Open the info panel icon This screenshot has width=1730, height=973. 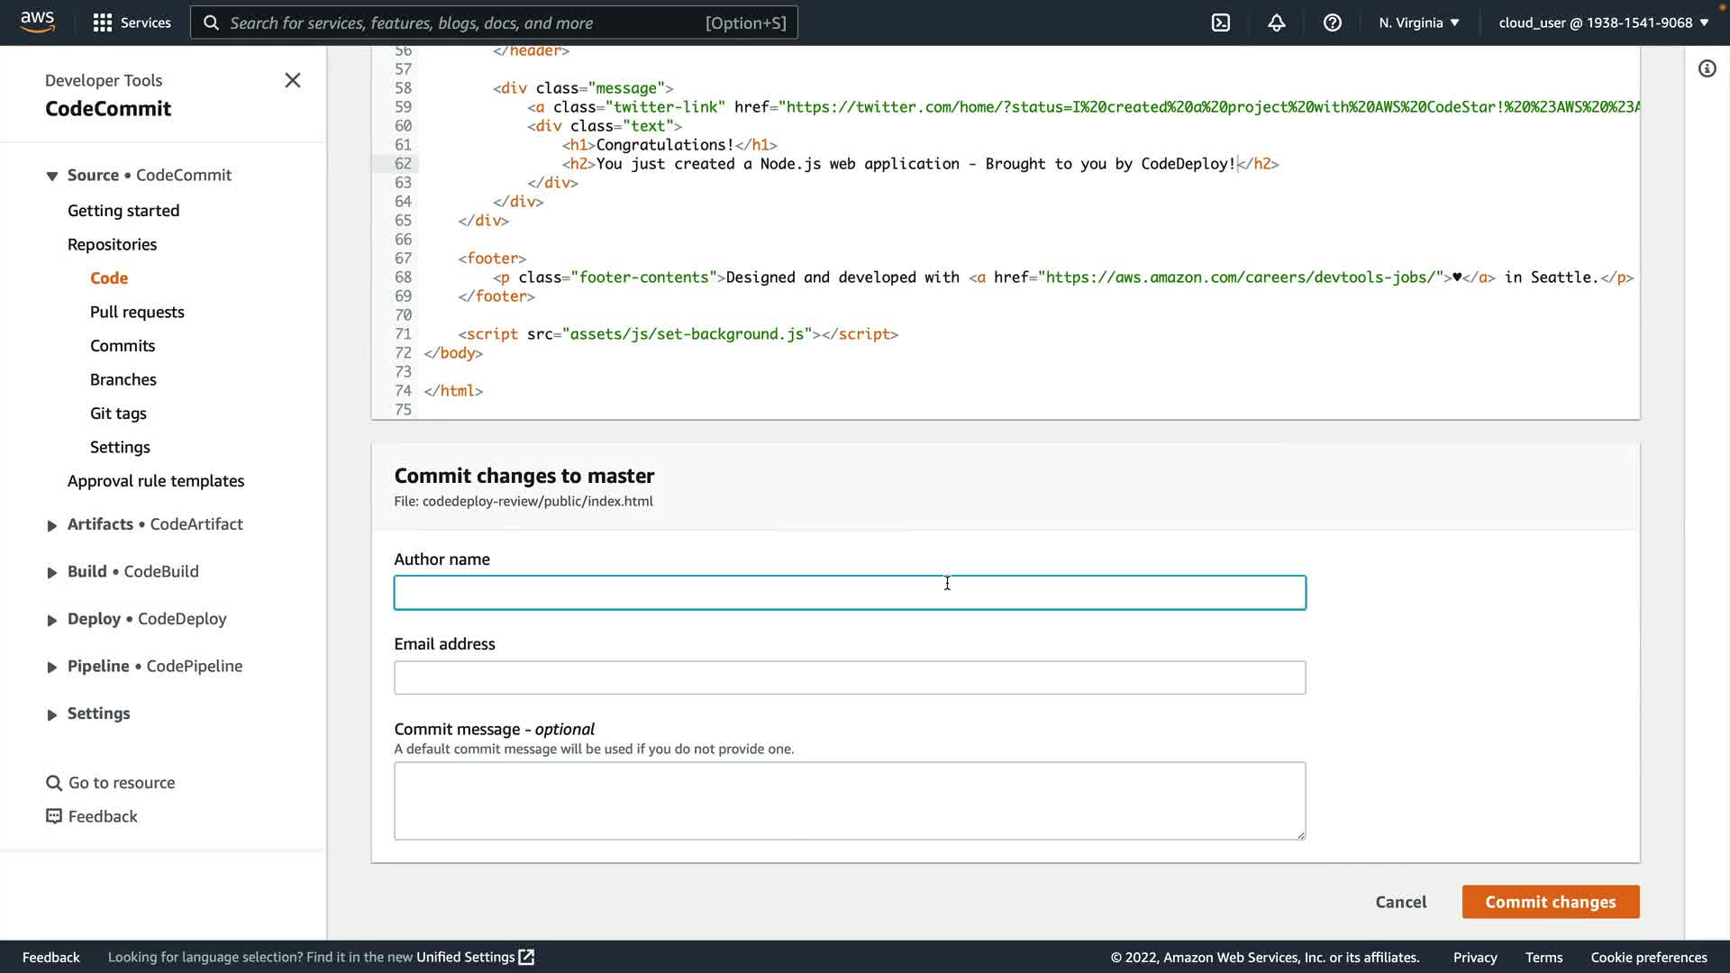[x=1707, y=69]
